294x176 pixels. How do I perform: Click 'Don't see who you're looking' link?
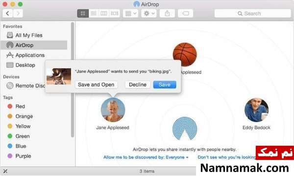[226, 157]
